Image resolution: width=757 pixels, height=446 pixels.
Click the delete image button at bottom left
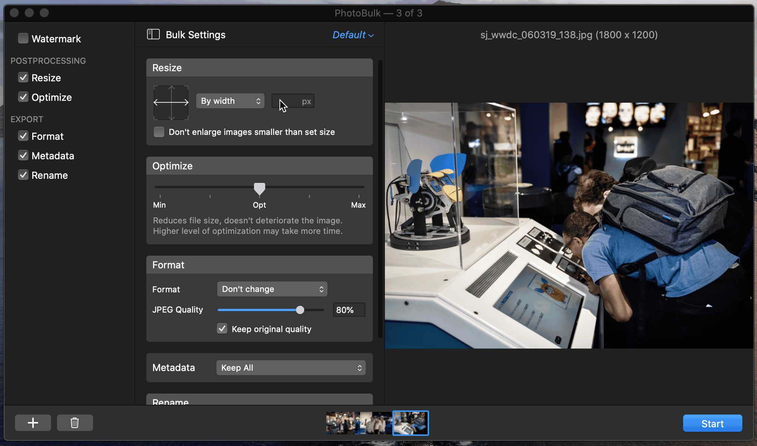[74, 423]
